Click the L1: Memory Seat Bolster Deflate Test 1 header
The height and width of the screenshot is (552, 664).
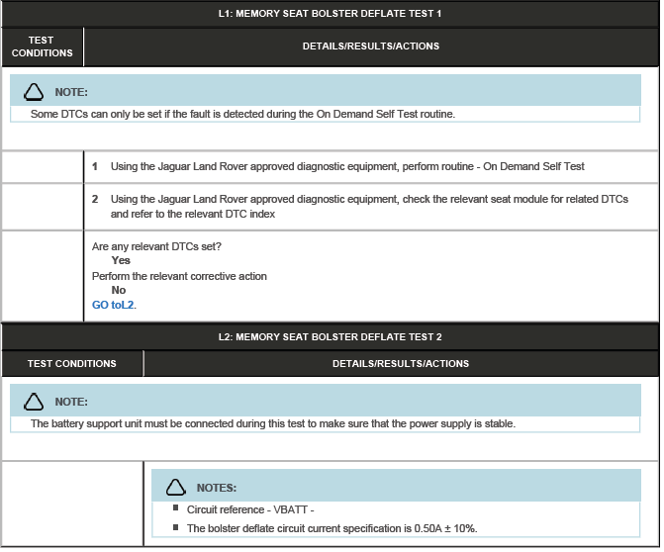point(330,14)
